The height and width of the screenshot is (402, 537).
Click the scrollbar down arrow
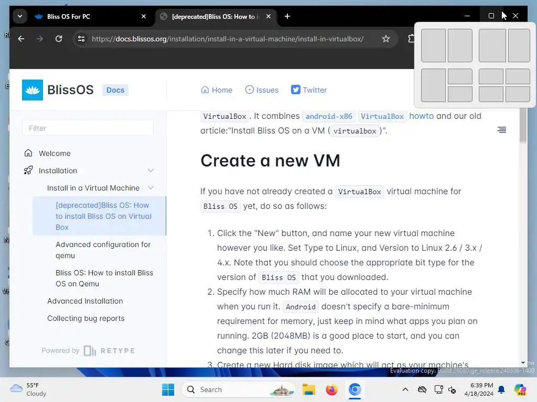(523, 363)
